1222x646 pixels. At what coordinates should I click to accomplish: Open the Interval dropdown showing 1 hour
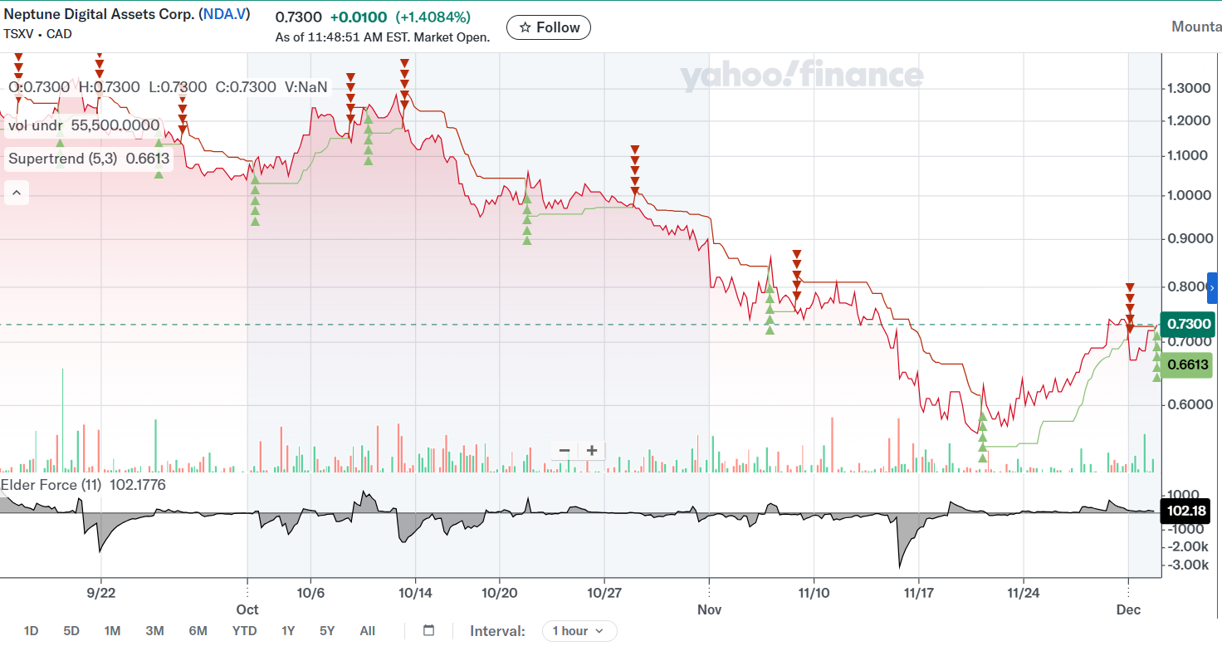[579, 631]
